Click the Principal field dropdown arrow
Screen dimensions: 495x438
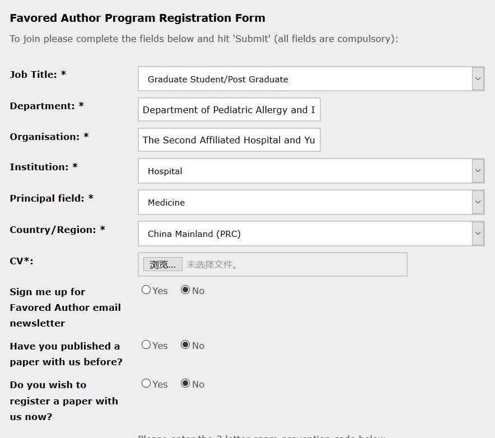coord(478,202)
